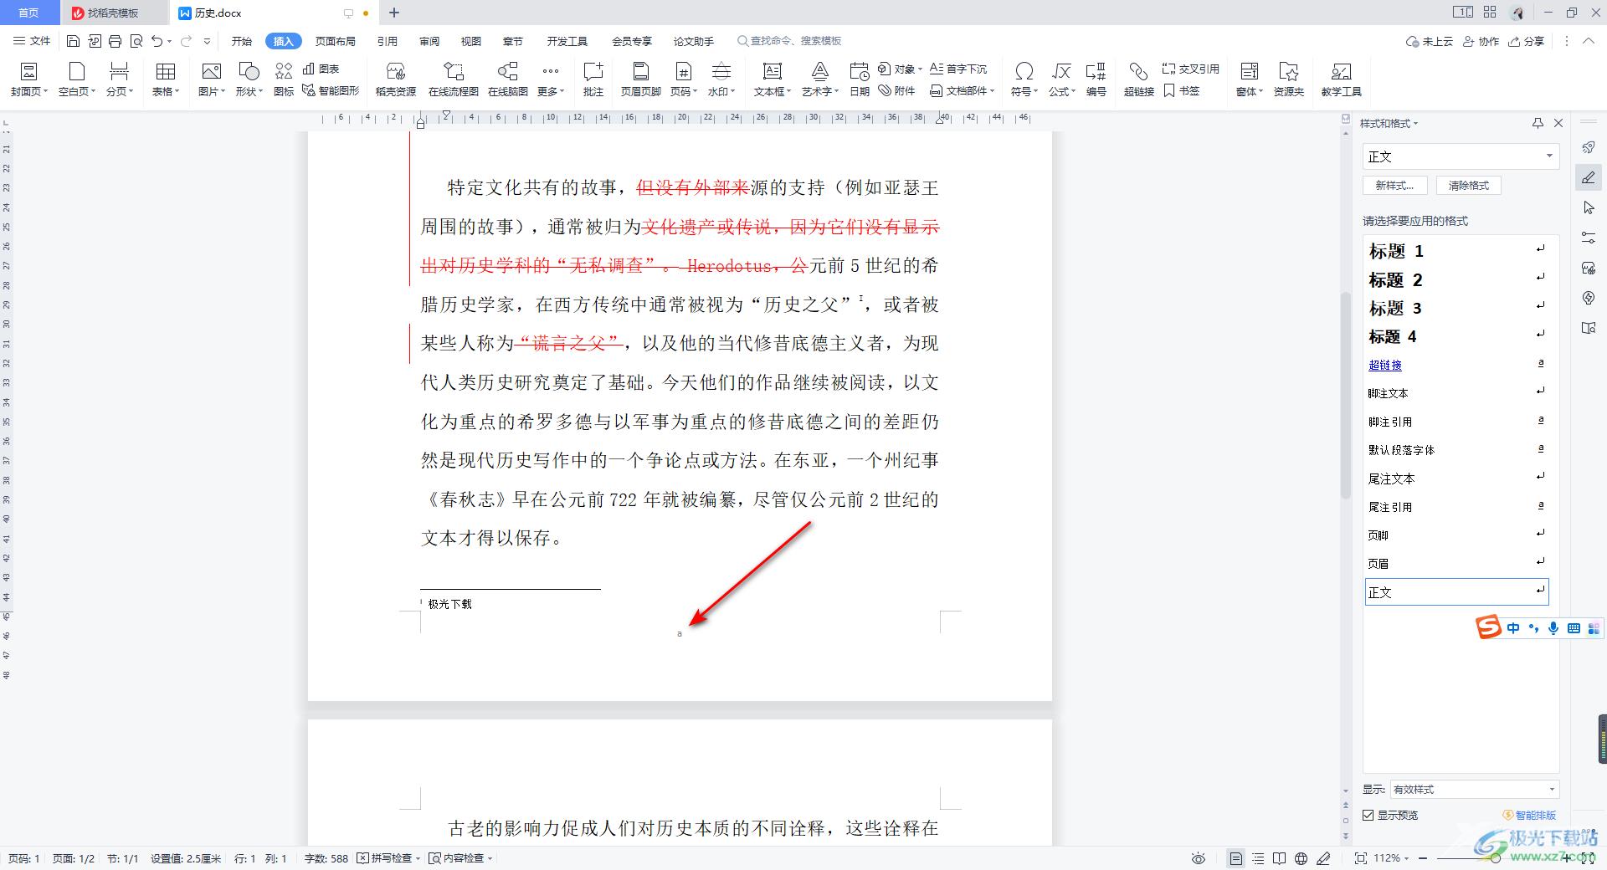1607x870 pixels.
Task: Switch to web layout view globe icon
Action: pos(1301,858)
